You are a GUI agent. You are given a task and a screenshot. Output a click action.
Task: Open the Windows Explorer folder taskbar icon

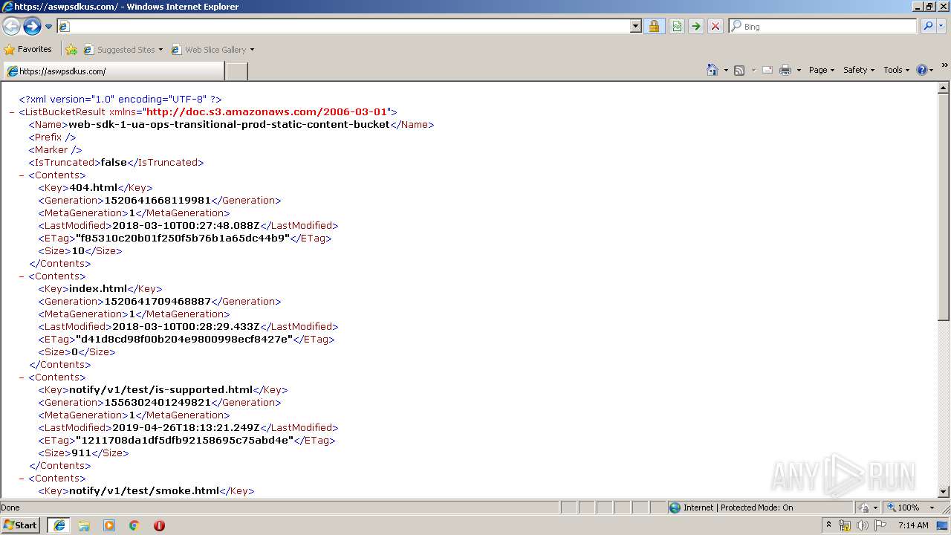coord(84,525)
